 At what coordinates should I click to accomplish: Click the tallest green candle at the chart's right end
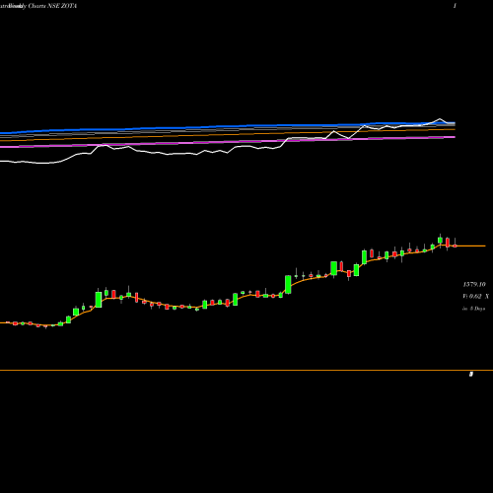(x=440, y=240)
